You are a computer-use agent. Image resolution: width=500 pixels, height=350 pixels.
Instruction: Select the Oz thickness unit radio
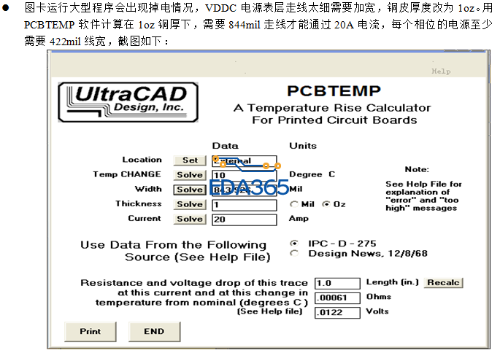pos(326,204)
